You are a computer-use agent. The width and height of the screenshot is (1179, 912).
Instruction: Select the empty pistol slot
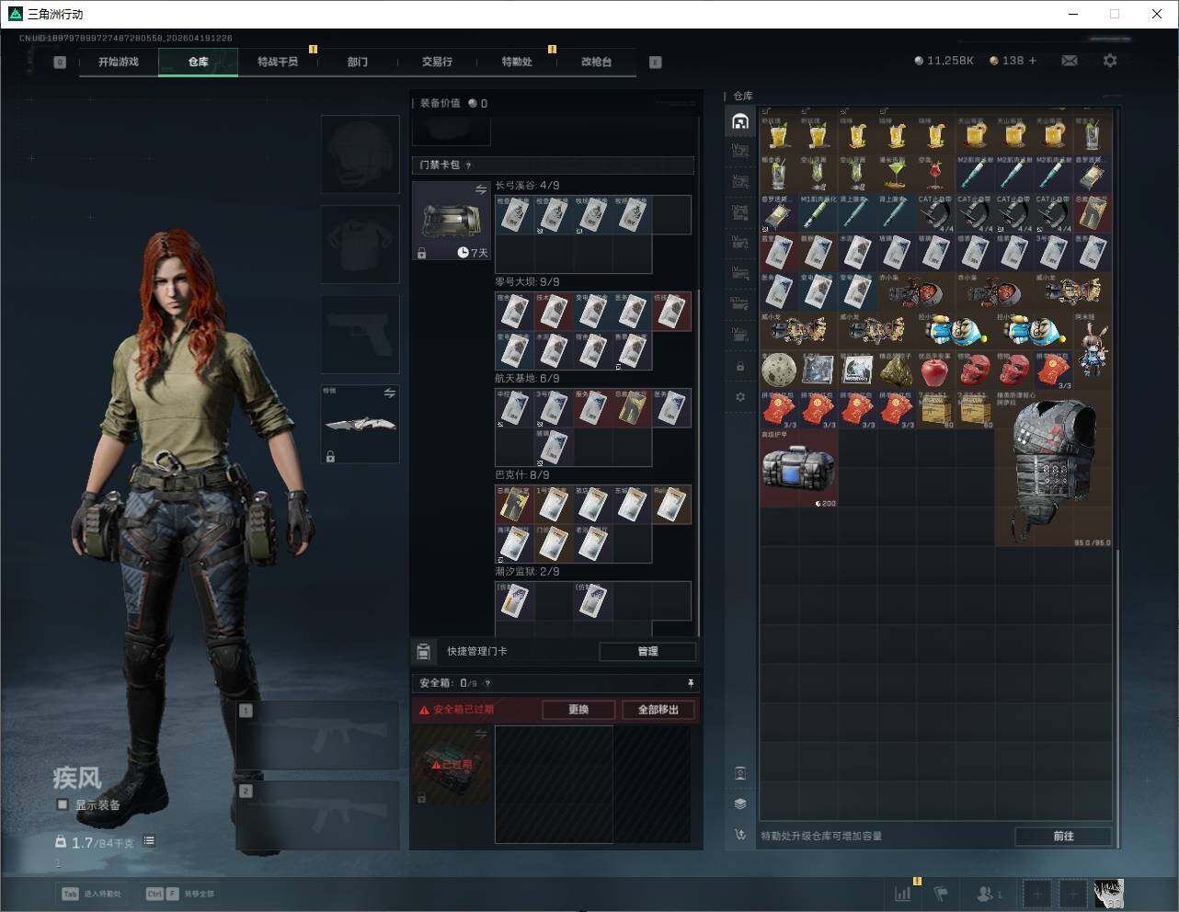tap(361, 334)
